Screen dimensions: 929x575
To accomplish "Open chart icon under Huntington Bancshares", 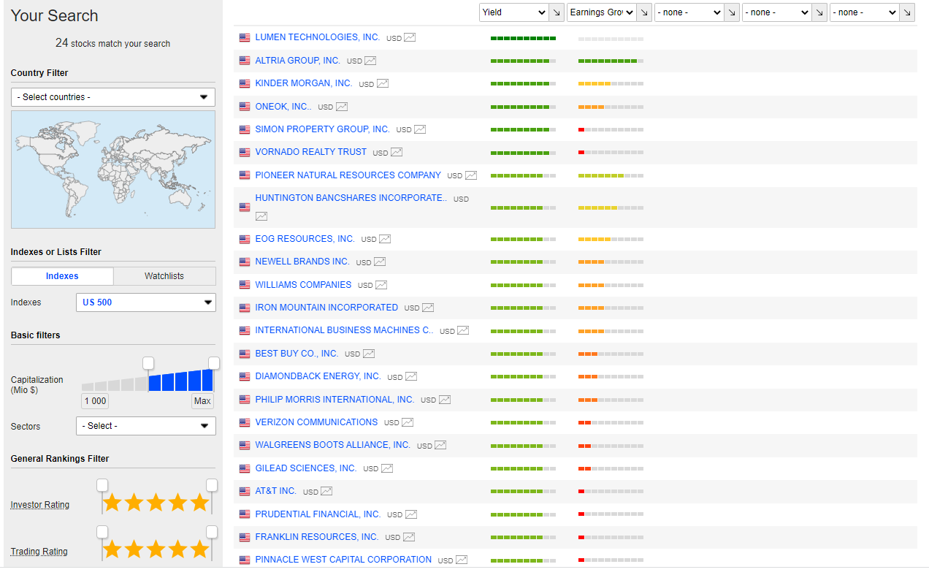I will point(261,216).
